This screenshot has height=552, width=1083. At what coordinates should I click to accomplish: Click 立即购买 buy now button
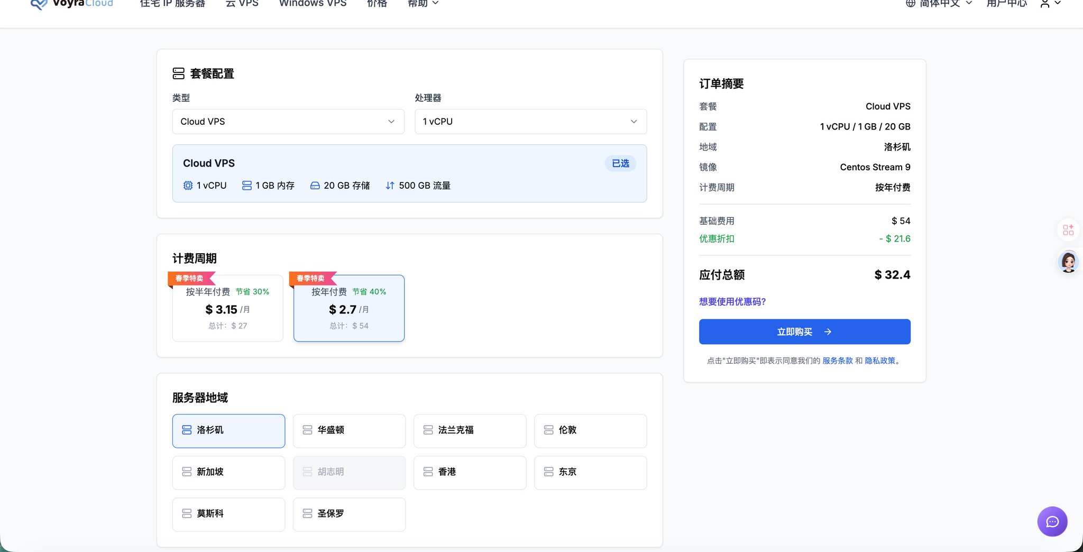(804, 332)
